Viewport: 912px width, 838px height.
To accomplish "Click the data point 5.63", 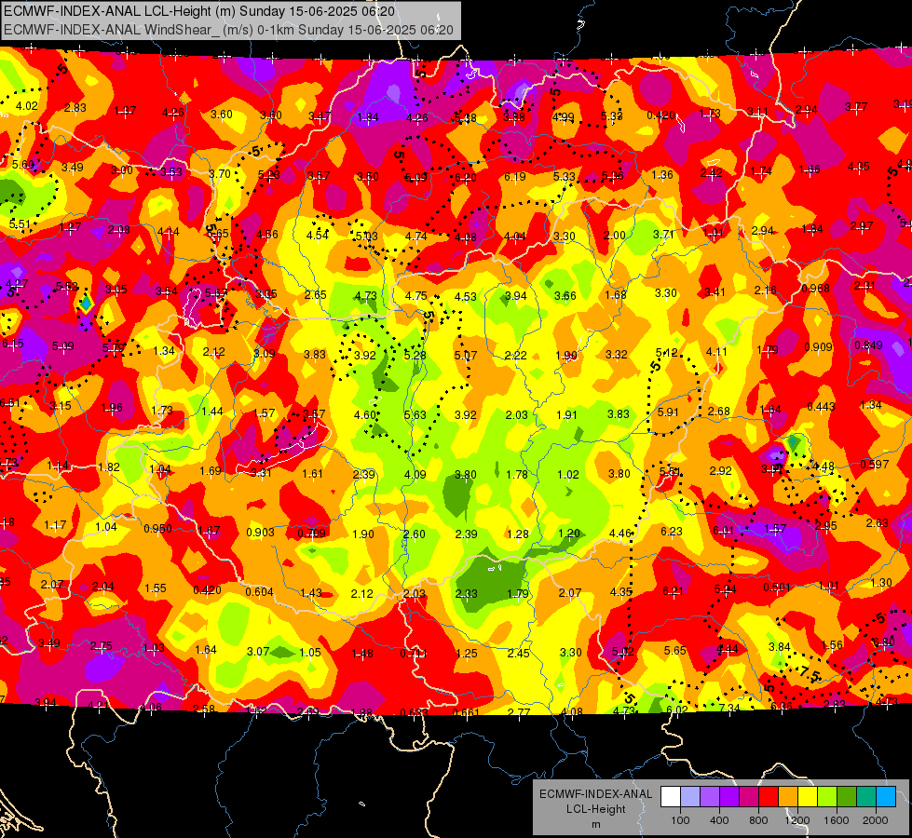I will point(415,414).
